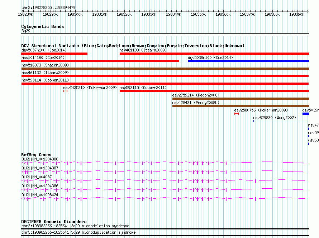Select the small esv2425210 (McKernan2009) variant
The height and width of the screenshot is (238, 319).
(65, 91)
